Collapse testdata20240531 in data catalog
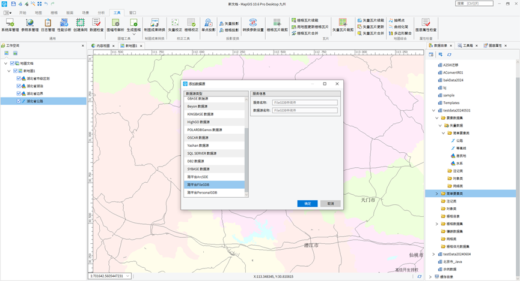This screenshot has width=520, height=281. pos(433,110)
